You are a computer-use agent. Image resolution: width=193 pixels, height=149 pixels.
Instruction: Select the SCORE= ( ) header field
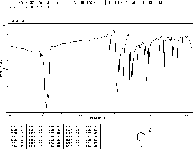pyautogui.click(x=52, y=2)
